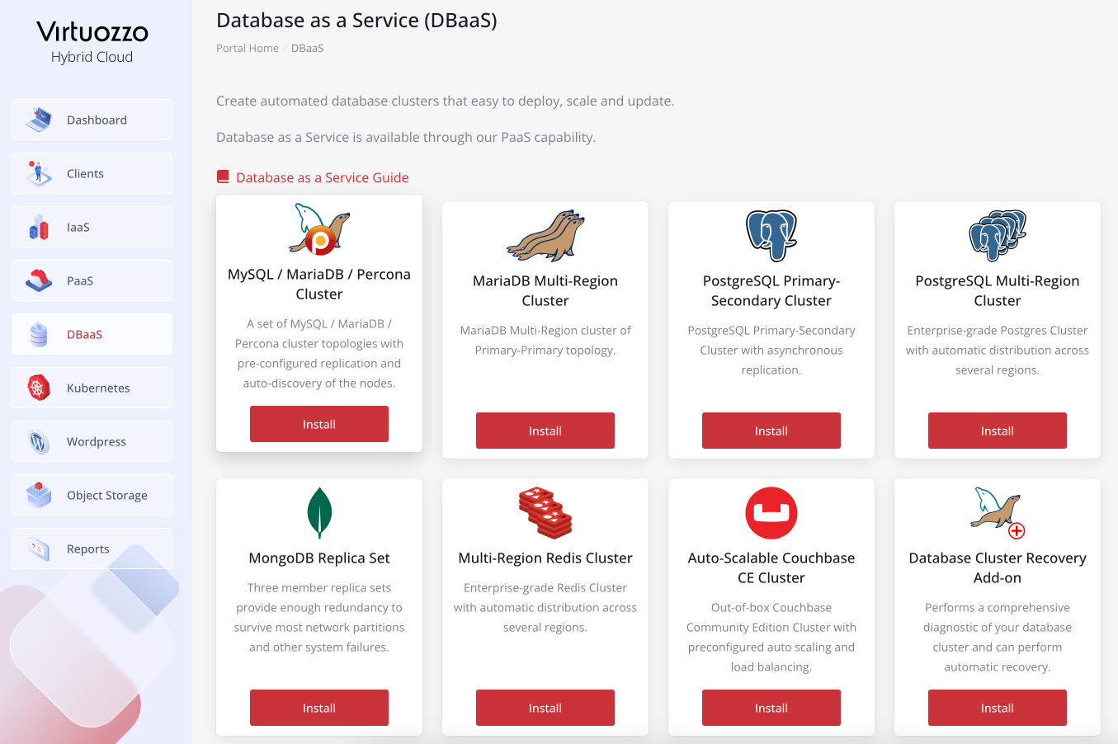The height and width of the screenshot is (744, 1118).
Task: Install the MySQL / MariaDB / Percona Cluster
Action: [x=319, y=424]
